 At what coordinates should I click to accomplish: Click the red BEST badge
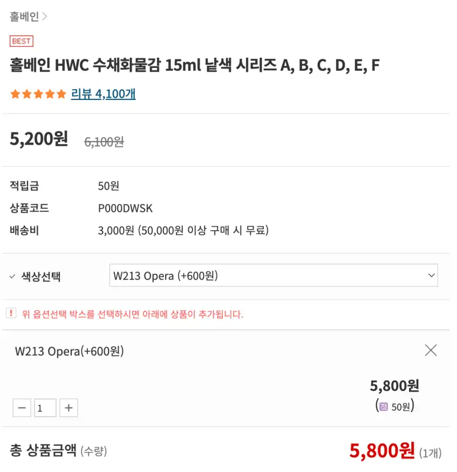tap(22, 41)
